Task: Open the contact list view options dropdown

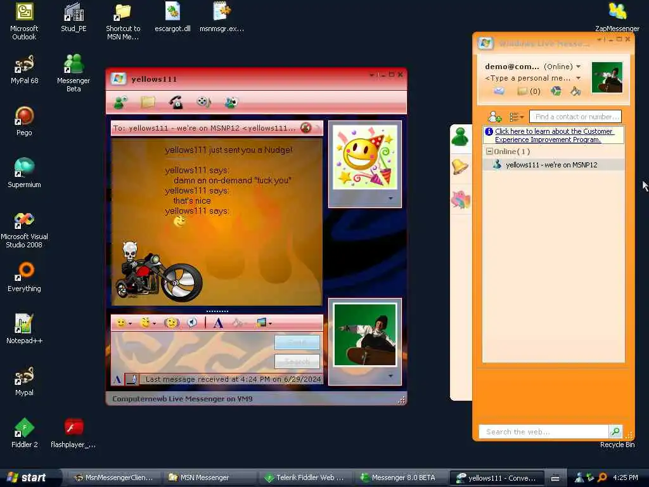Action: click(516, 117)
